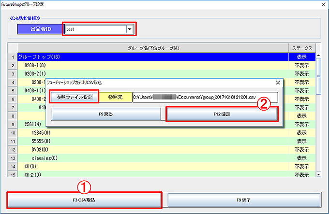Close the フューチャーショップカテゴリCSV取込 dialog
This screenshot has height=214, width=329.
[x=277, y=83]
